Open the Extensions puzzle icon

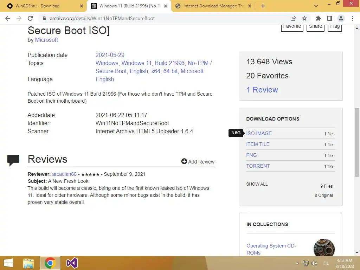point(319,18)
